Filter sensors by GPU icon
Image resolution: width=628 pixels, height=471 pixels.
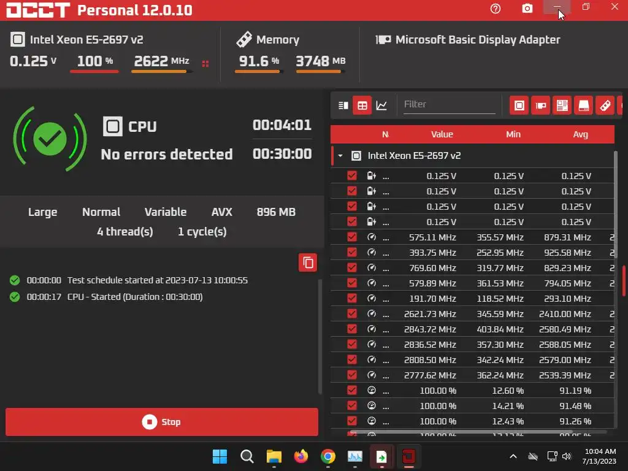[x=541, y=105]
